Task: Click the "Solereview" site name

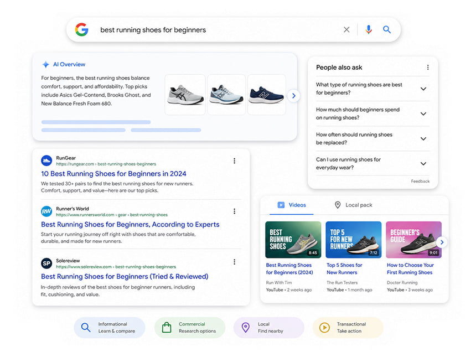Action: 68,261
